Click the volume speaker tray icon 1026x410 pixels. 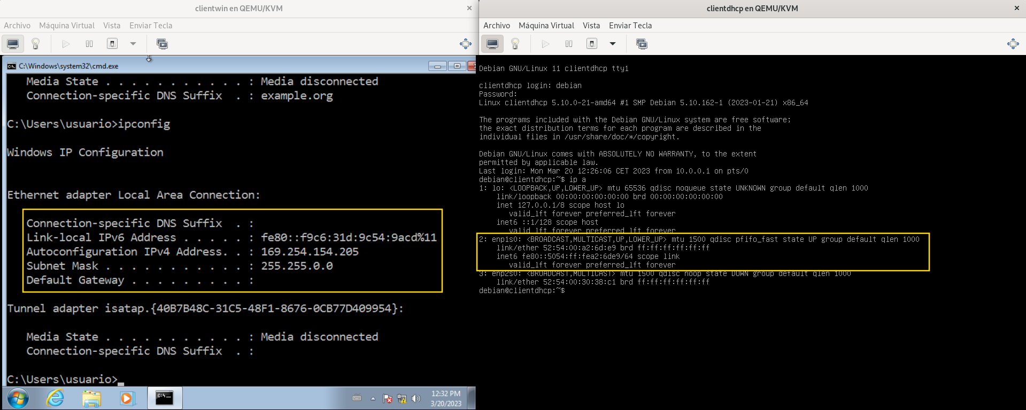(416, 399)
